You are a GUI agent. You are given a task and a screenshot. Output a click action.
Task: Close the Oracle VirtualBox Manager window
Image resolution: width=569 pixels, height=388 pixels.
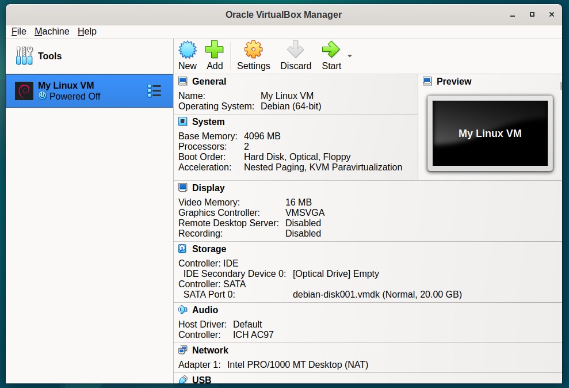[x=552, y=14]
